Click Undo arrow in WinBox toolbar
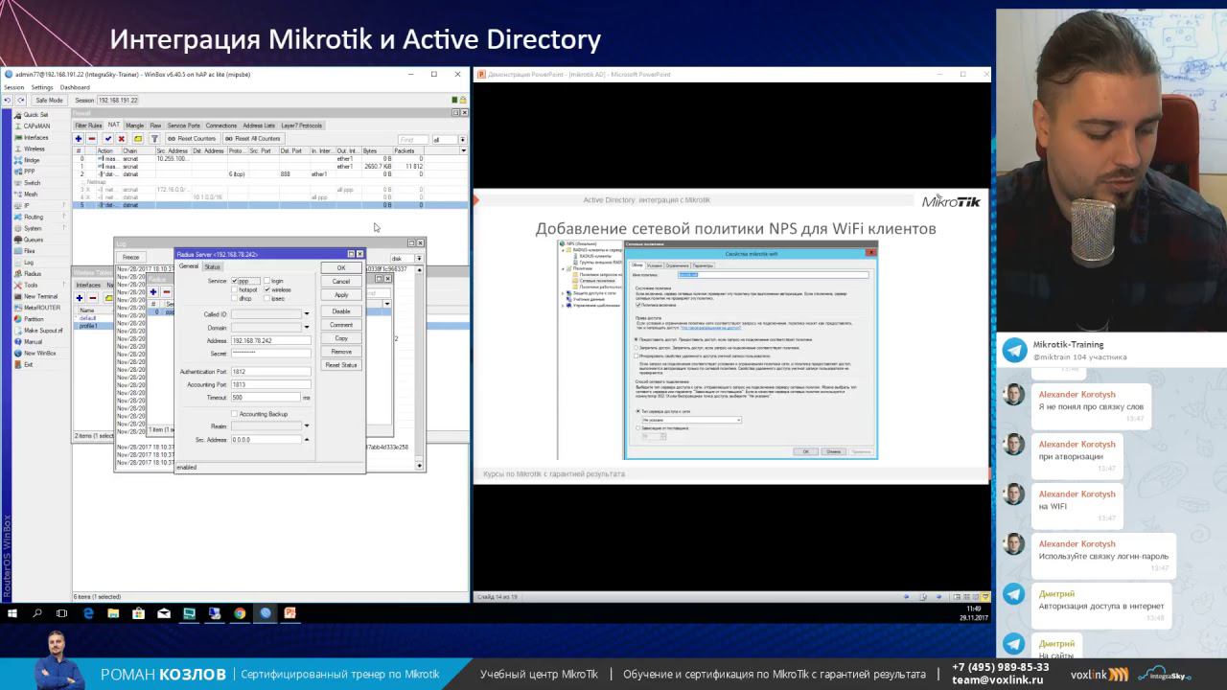 (x=7, y=100)
